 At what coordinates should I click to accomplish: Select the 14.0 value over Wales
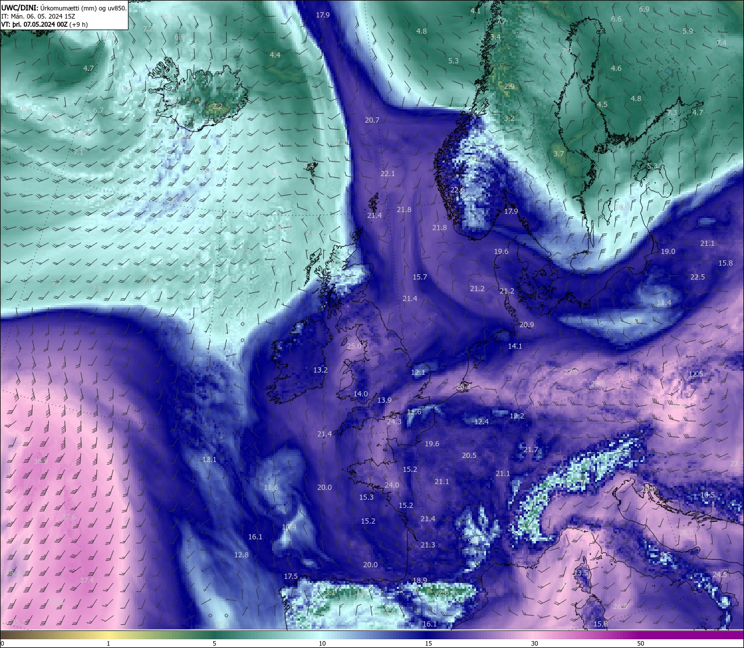point(360,394)
